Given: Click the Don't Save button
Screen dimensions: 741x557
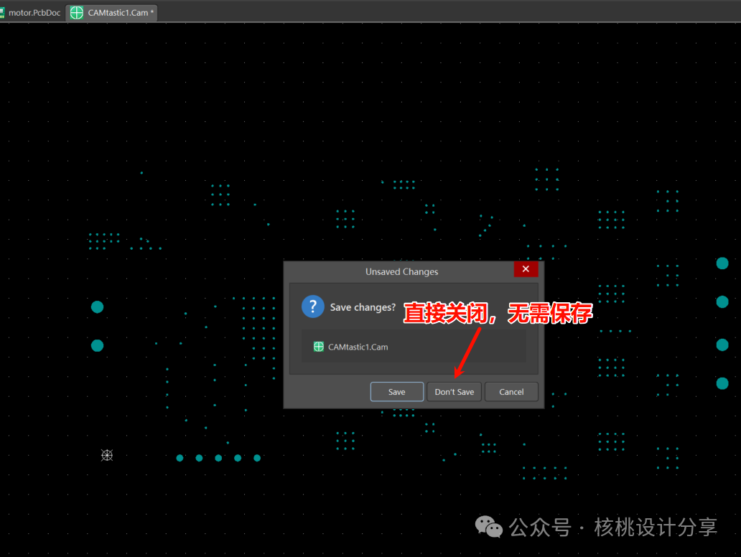Looking at the screenshot, I should pyautogui.click(x=454, y=392).
